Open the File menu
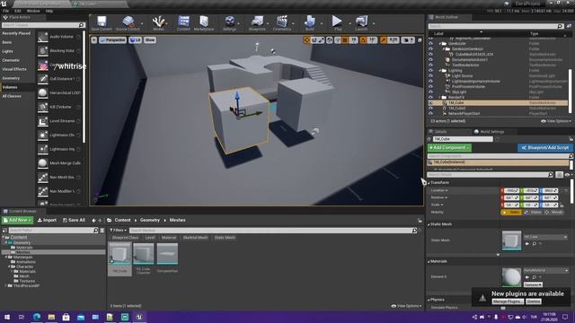The image size is (575, 323). coord(6,11)
